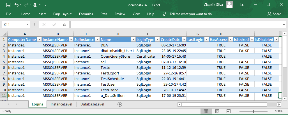
Task: Click the Undo arrow icon
Action: point(17,5)
